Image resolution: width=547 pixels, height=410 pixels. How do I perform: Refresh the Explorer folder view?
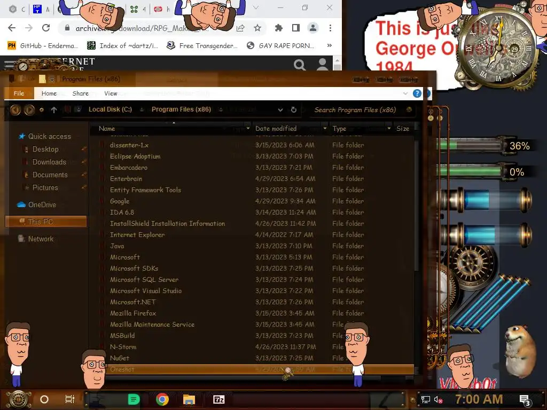click(294, 110)
